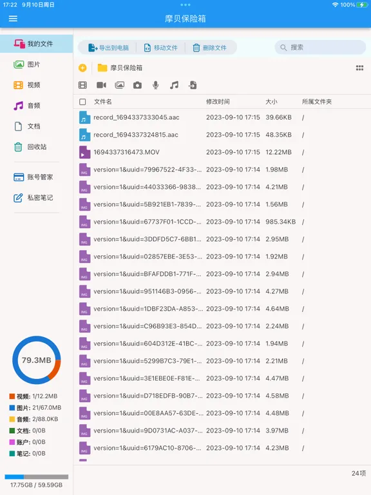371x495 pixels.
Task: Sort by 大小 column header
Action: (x=271, y=102)
